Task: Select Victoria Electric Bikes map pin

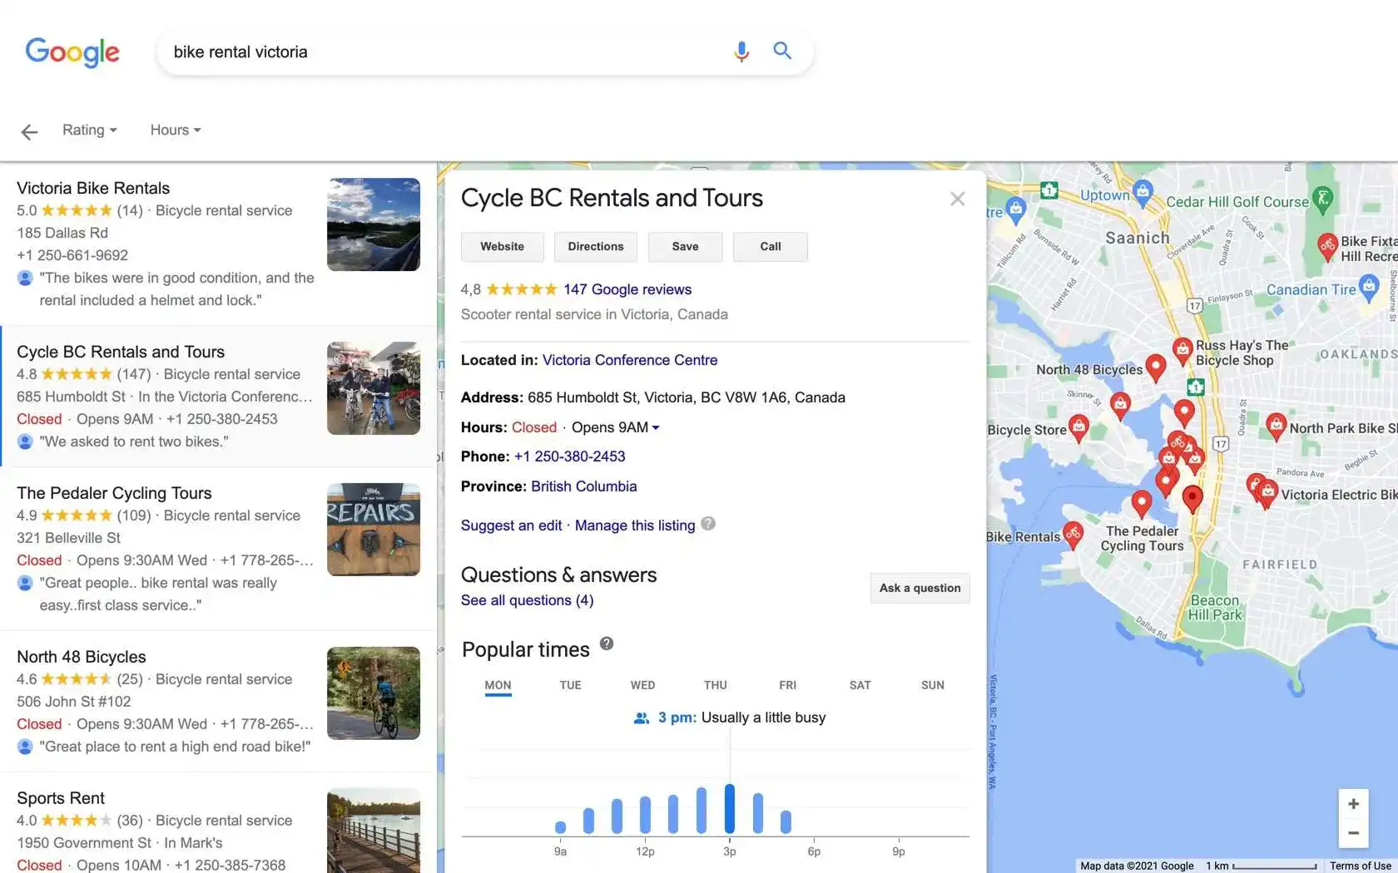Action: click(1267, 492)
